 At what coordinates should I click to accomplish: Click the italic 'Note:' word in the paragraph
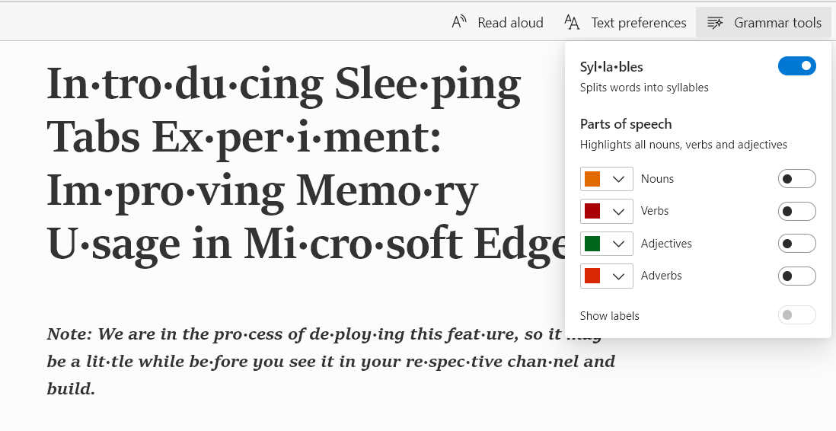pos(70,334)
